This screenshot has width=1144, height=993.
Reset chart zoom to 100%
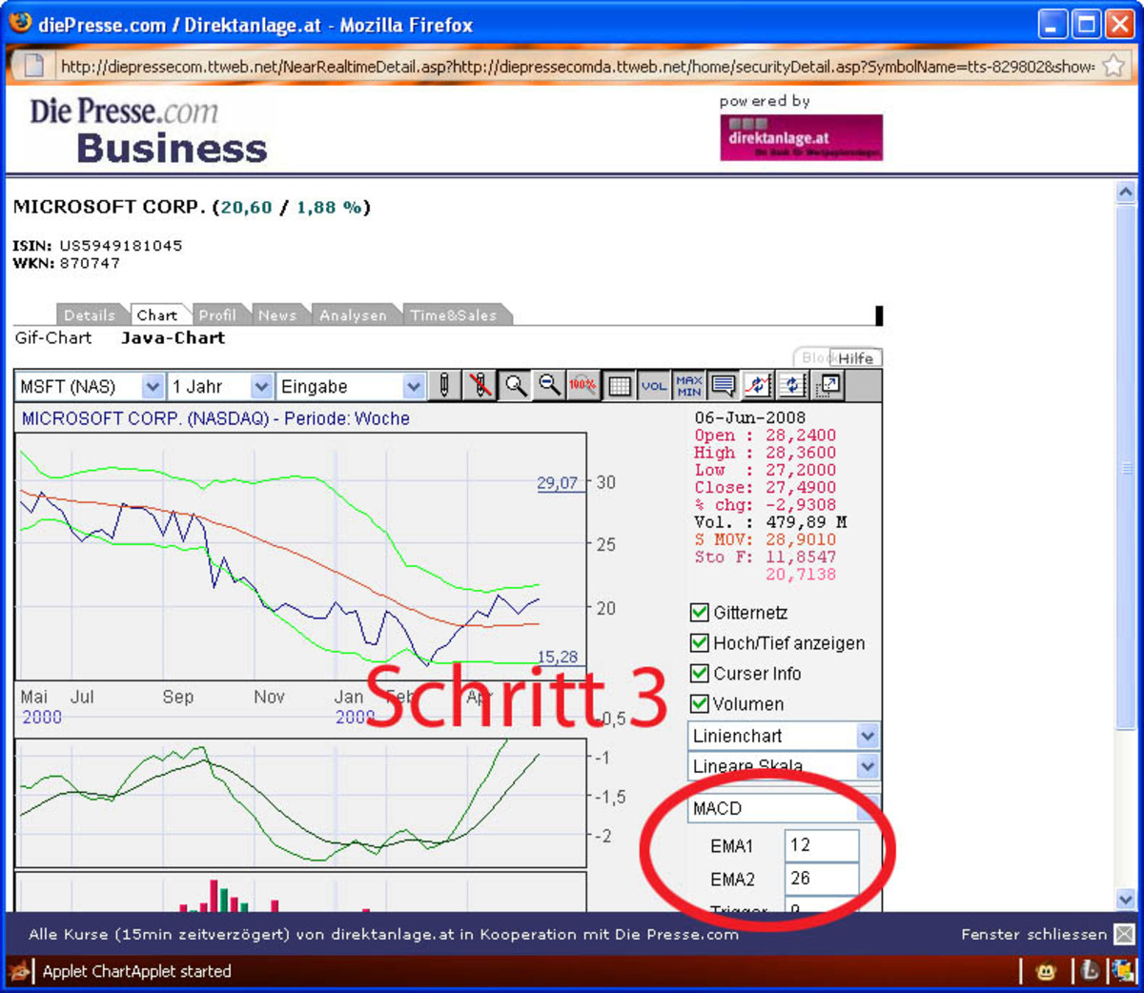(x=582, y=386)
